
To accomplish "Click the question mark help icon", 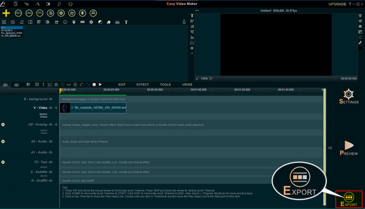I will [x=350, y=4].
